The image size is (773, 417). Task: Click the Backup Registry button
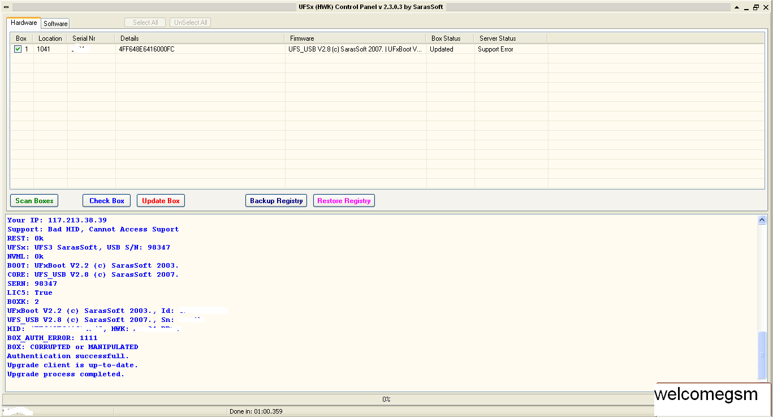pyautogui.click(x=277, y=201)
